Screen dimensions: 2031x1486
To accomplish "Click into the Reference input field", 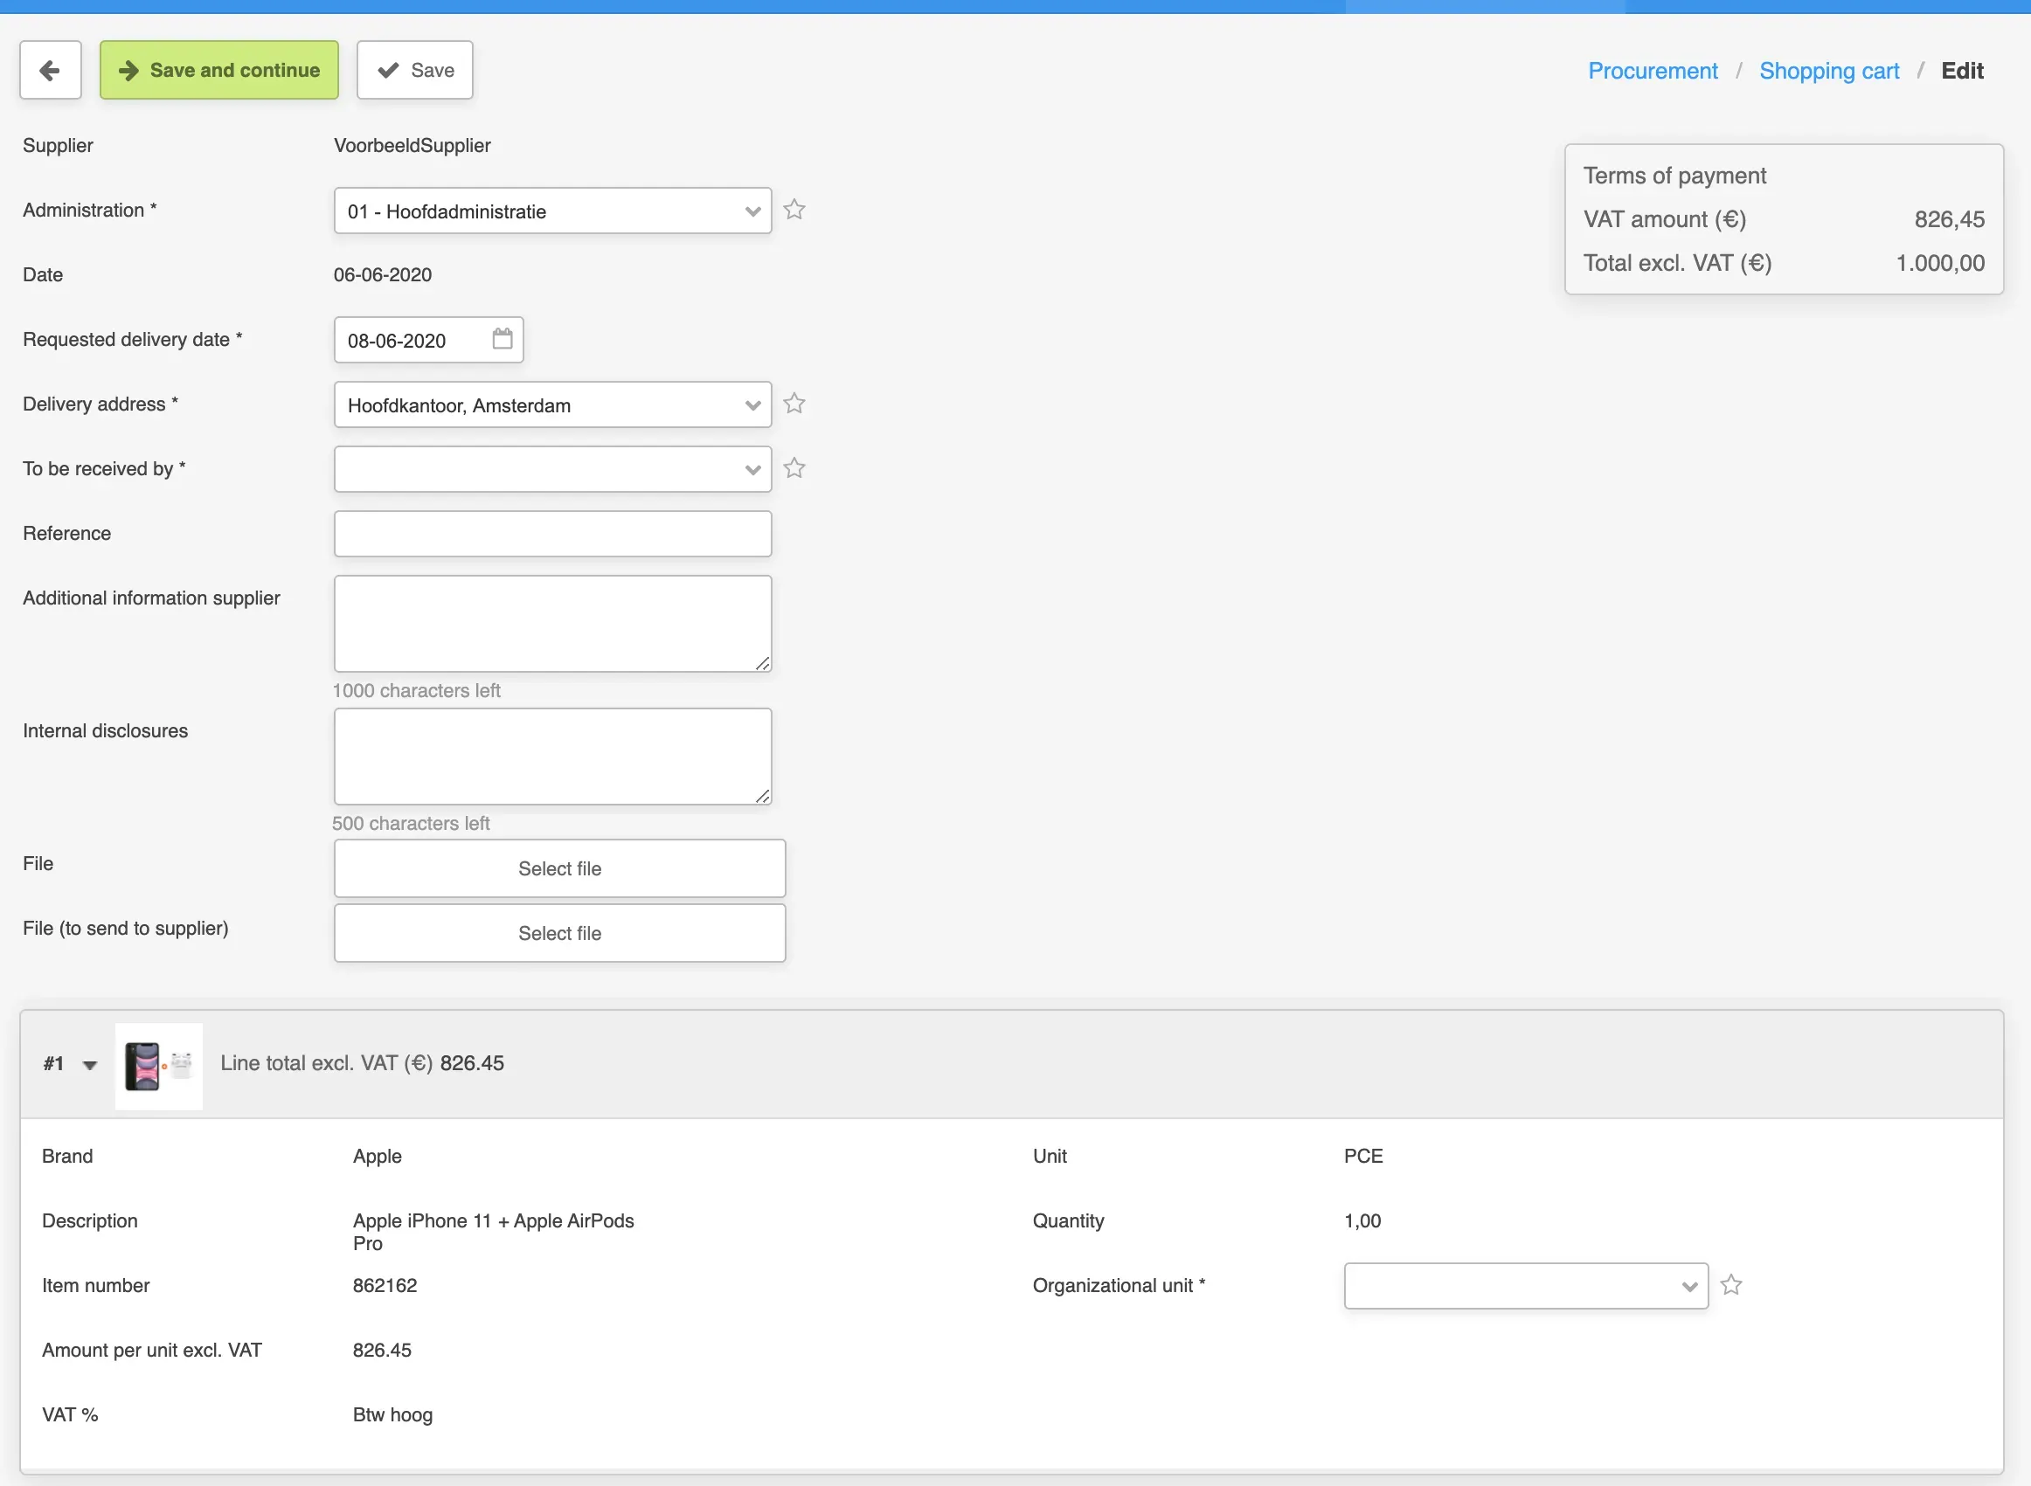I will [x=551, y=535].
